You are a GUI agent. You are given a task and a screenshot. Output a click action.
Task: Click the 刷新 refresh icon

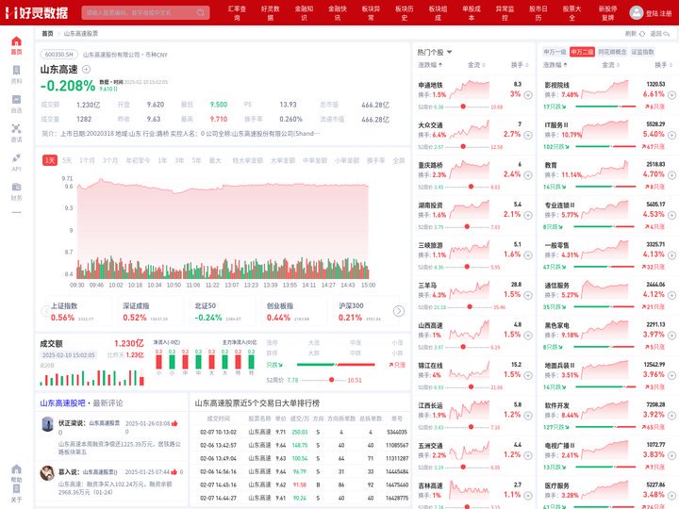[642, 33]
